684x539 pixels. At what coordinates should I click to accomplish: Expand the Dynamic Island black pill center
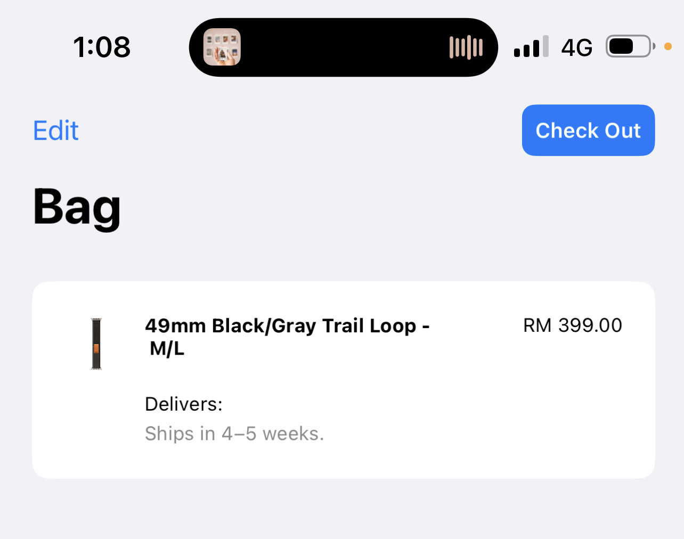tap(344, 47)
